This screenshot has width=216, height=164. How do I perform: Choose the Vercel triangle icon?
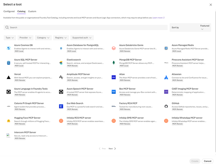click(x=9, y=77)
